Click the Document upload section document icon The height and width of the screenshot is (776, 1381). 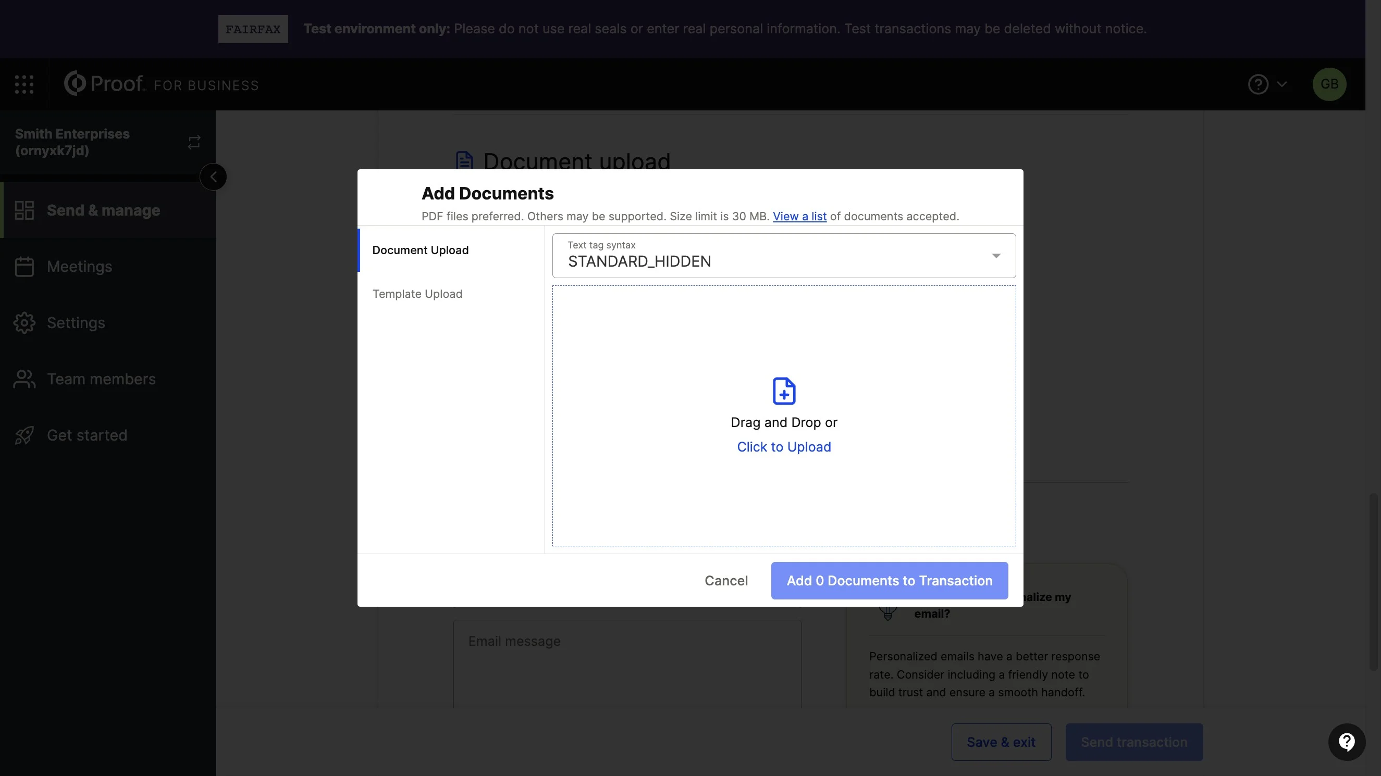[x=464, y=160]
